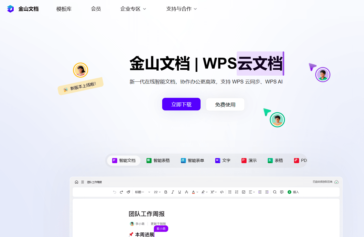
Task: Click the increase indent icon
Action: pyautogui.click(x=267, y=192)
